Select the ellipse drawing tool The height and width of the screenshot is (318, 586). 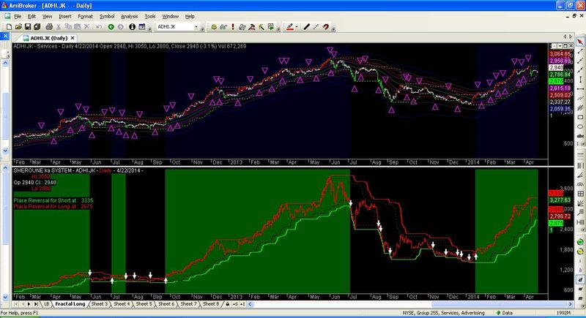click(x=580, y=126)
